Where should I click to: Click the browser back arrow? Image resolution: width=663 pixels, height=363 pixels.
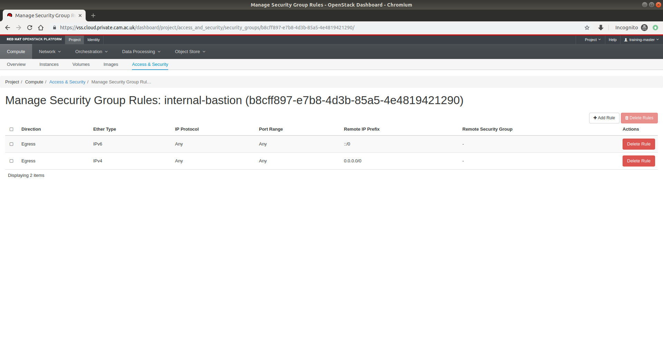pos(8,28)
